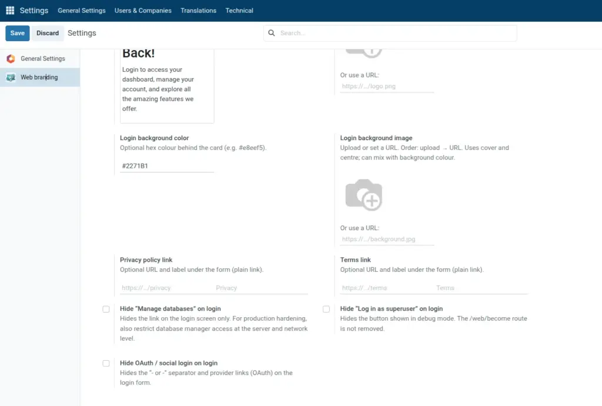Click the "Back!" preview heading

(x=138, y=54)
